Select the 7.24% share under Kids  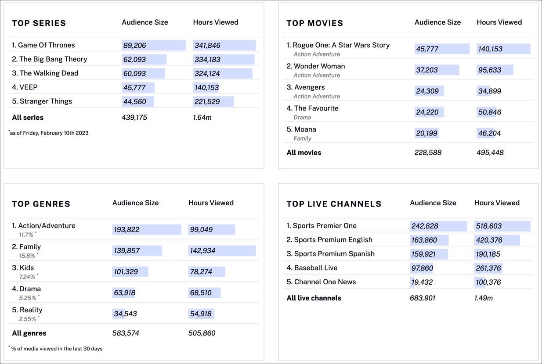27,277
